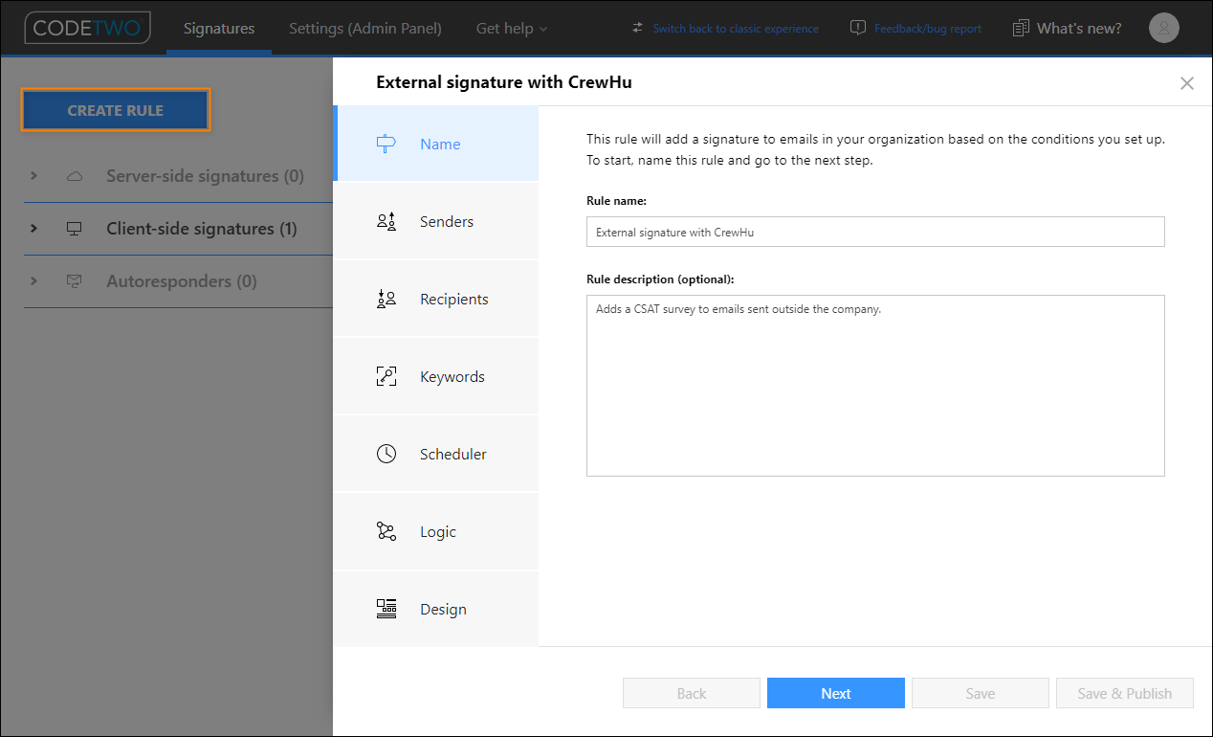Go to the Recipients step
Screen dimensions: 1213x737
[436, 299]
